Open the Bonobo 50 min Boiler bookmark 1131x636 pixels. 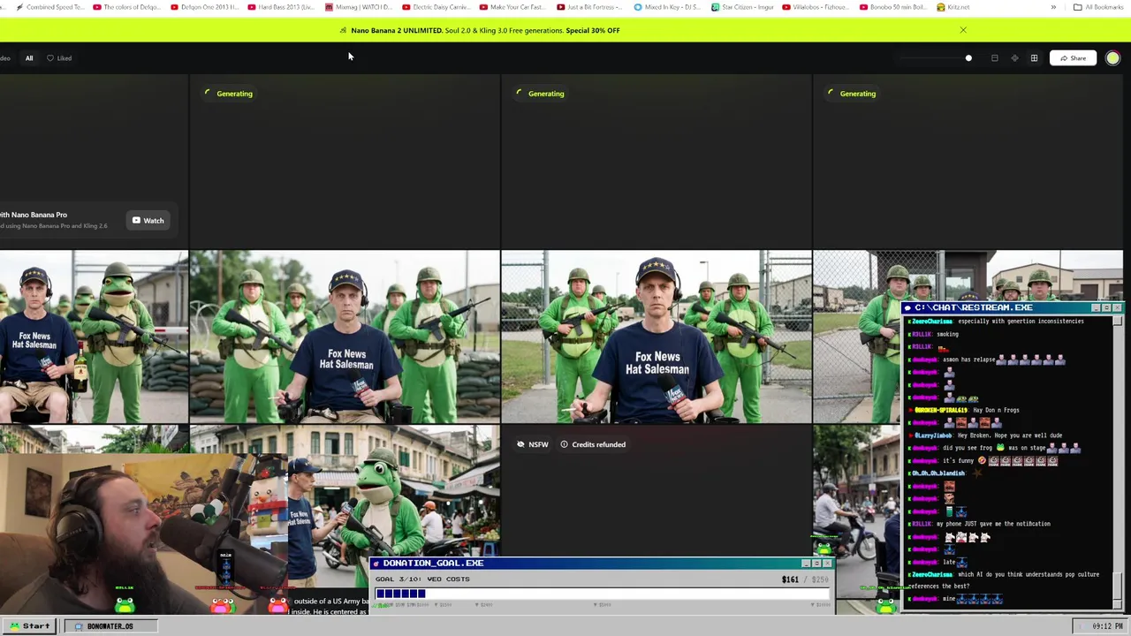click(x=895, y=7)
